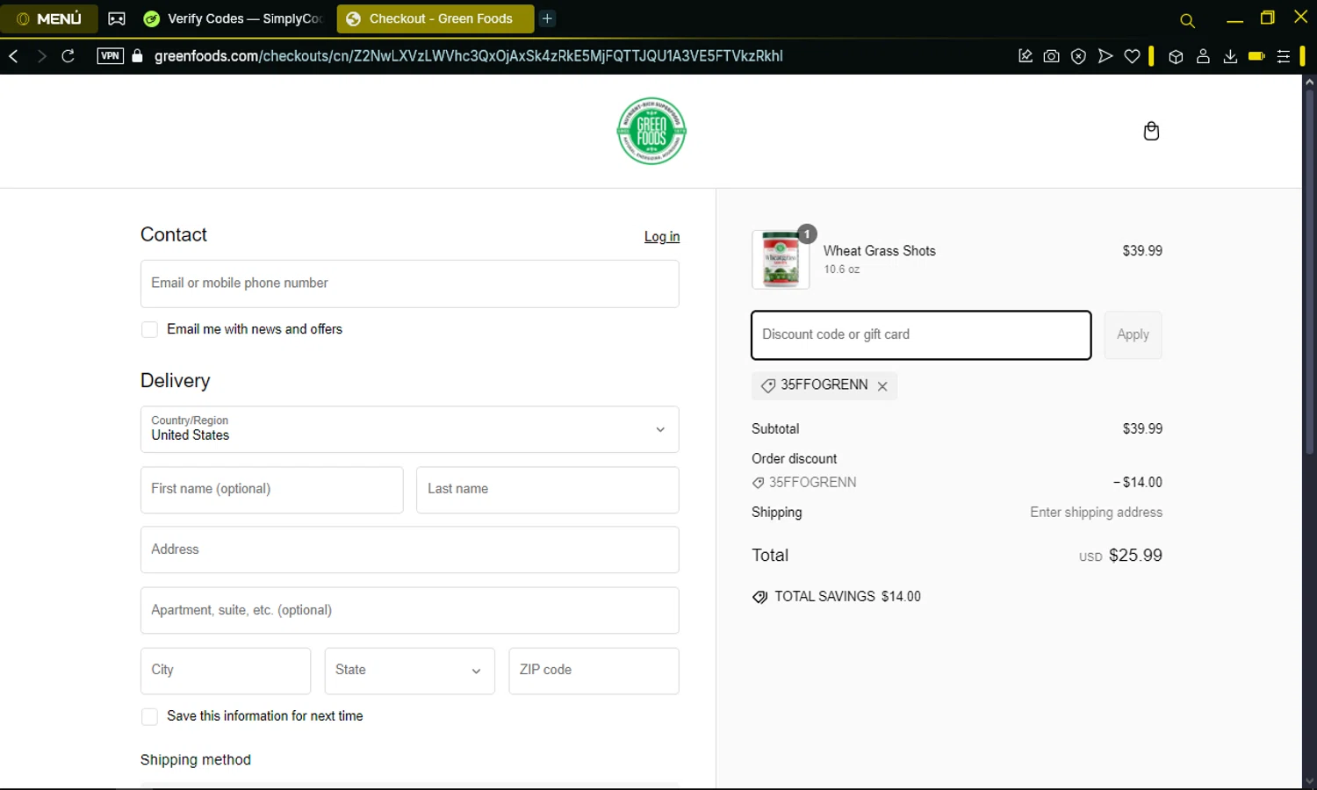Click the Email or mobile phone number field

[409, 284]
